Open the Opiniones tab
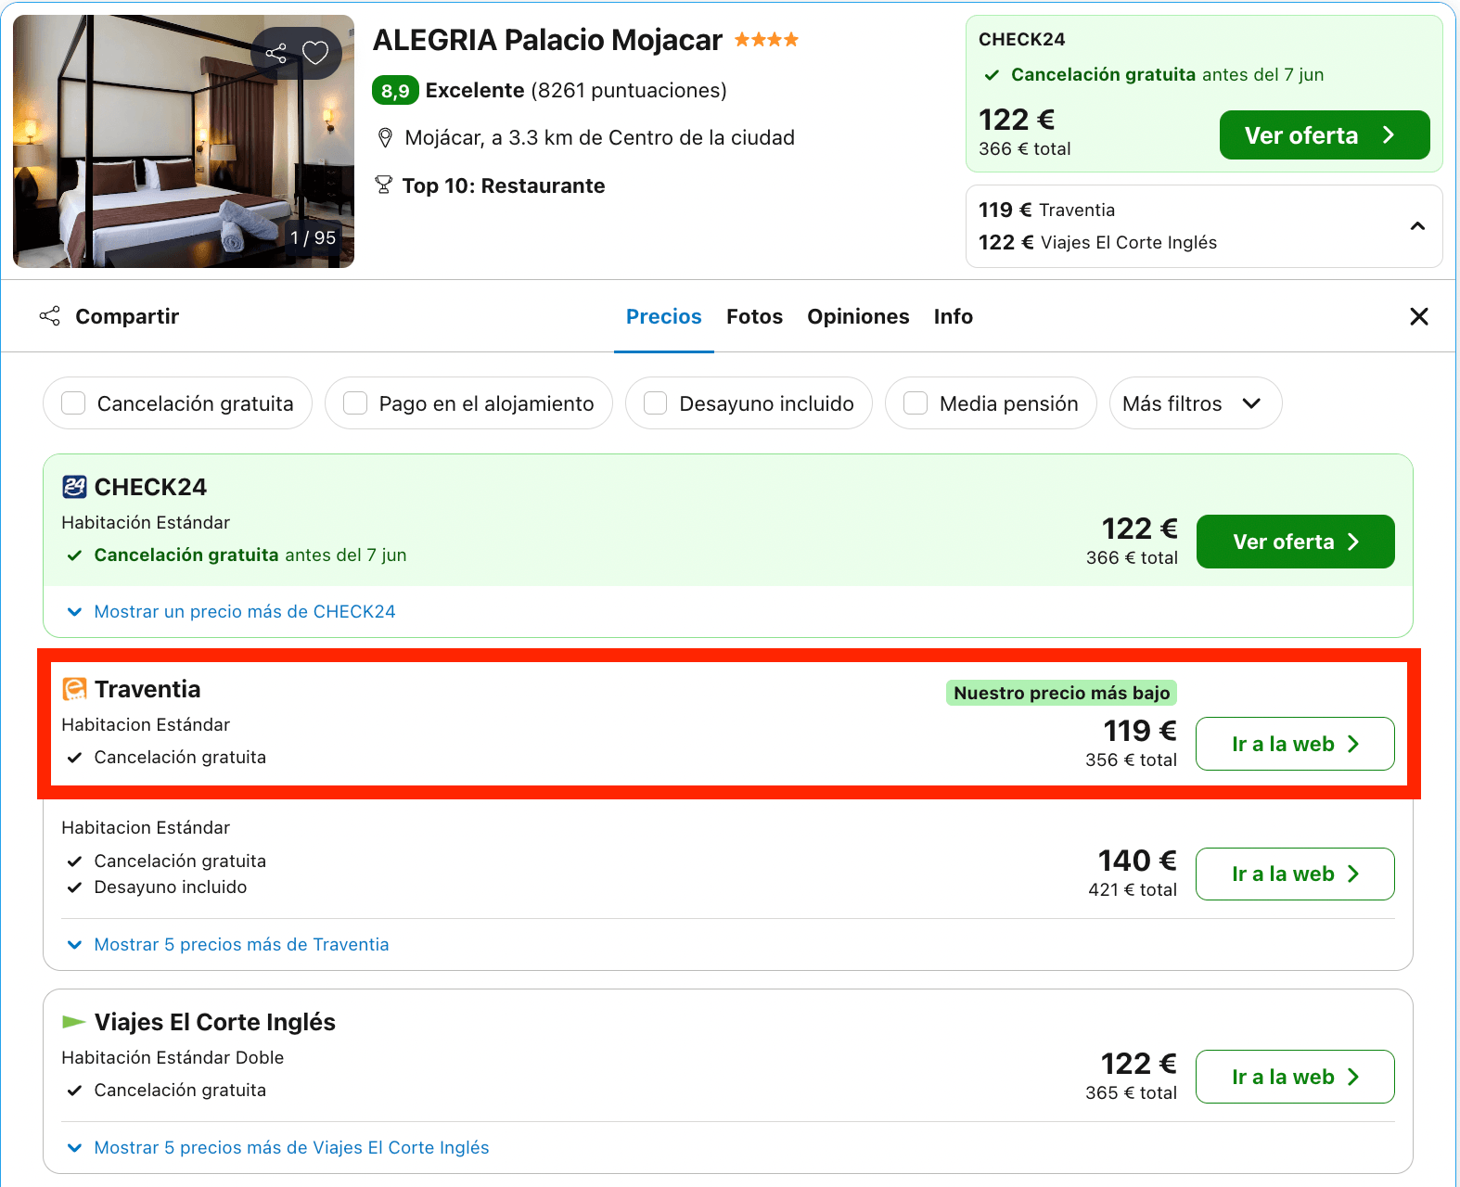This screenshot has width=1460, height=1187. tap(858, 316)
